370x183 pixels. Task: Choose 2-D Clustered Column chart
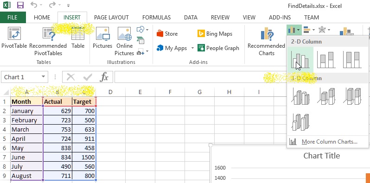(x=300, y=59)
